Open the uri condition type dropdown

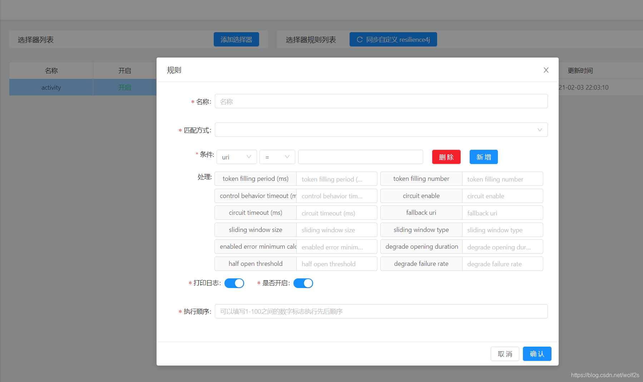(x=237, y=157)
